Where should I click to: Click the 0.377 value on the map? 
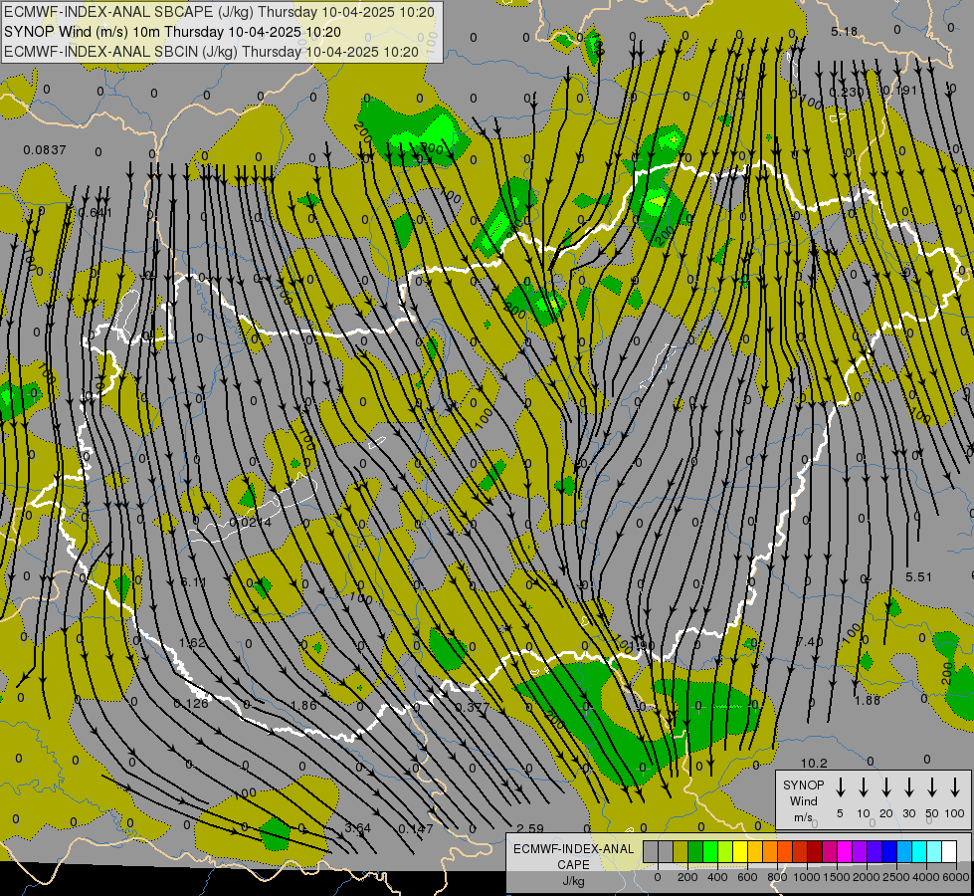coord(473,708)
